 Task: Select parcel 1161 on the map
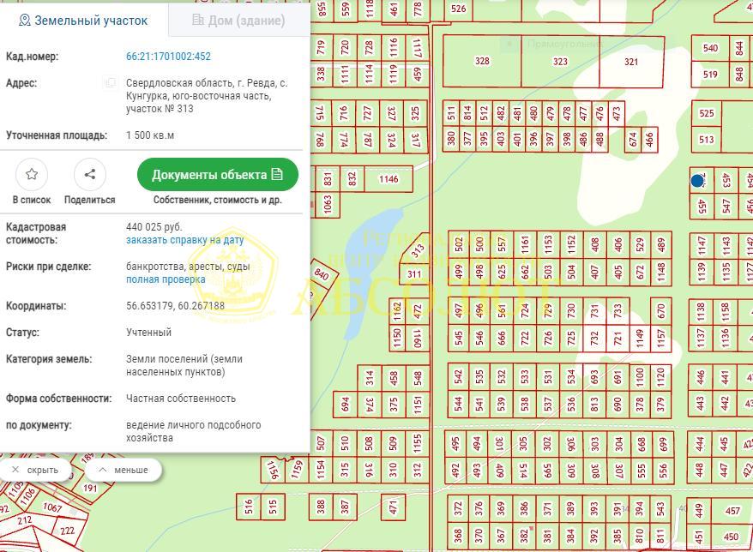(524, 244)
